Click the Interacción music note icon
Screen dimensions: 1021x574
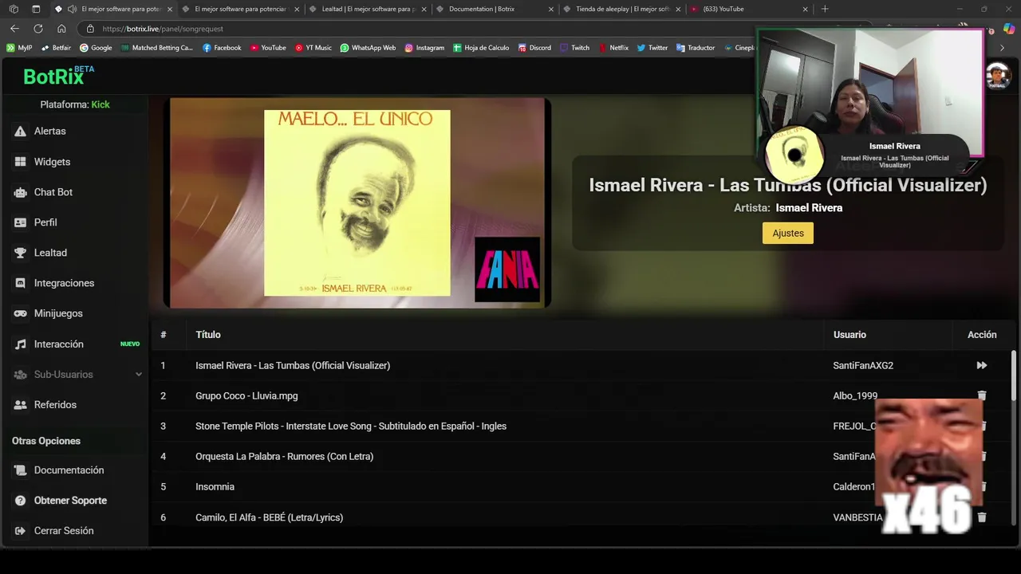20,344
